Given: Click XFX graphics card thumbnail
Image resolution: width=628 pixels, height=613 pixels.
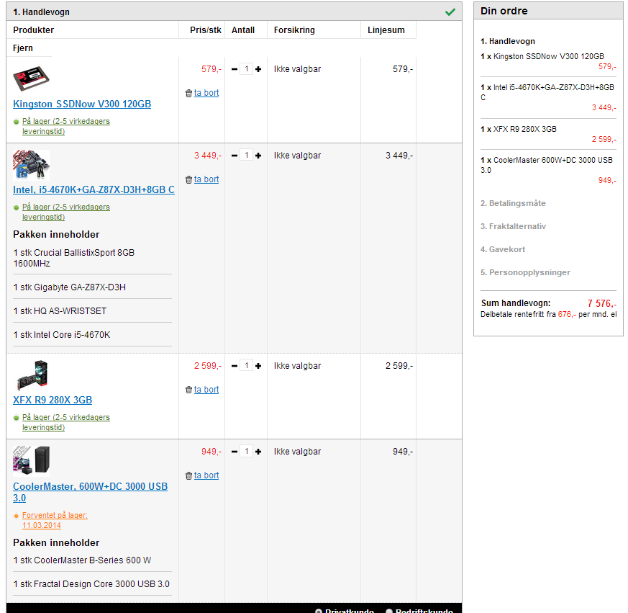Looking at the screenshot, I should pyautogui.click(x=32, y=375).
